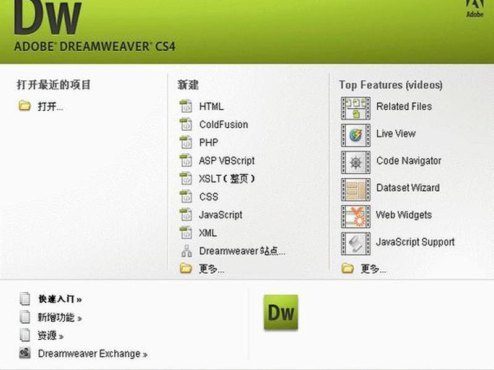Create a new ColdFusion file
Image resolution: width=494 pixels, height=370 pixels.
coord(224,125)
